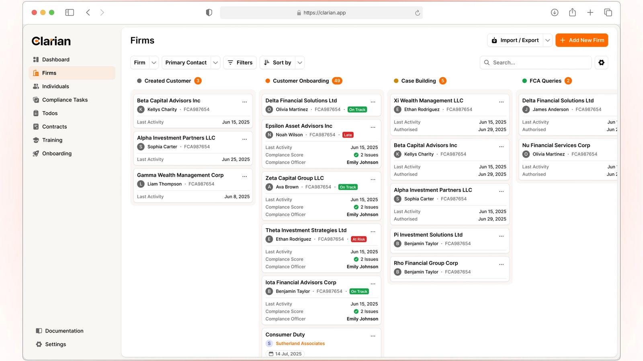Open a new tab with plus icon
Screen dimensions: 643x361
coord(590,12)
